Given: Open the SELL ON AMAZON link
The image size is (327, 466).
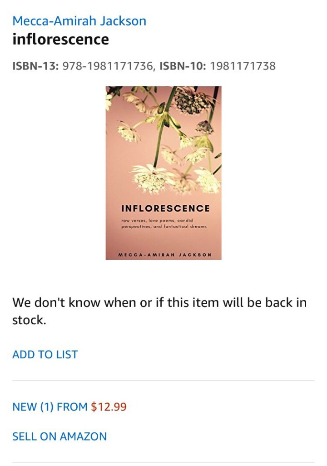Looking at the screenshot, I should pos(59,436).
